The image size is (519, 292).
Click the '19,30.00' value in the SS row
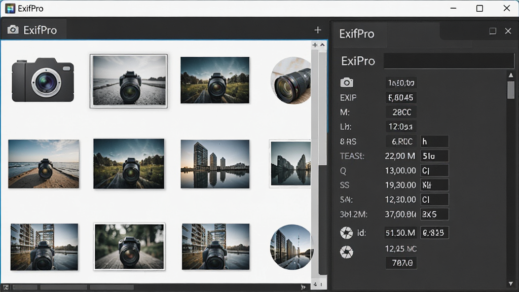(x=400, y=185)
